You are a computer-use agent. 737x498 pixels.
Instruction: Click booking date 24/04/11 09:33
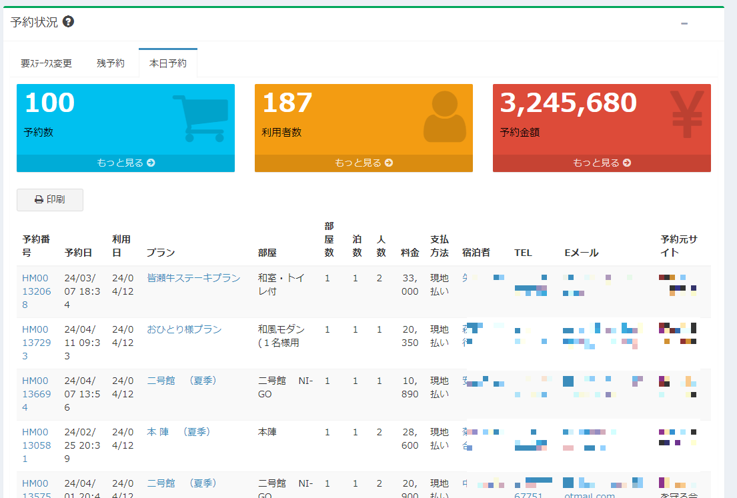pyautogui.click(x=82, y=343)
